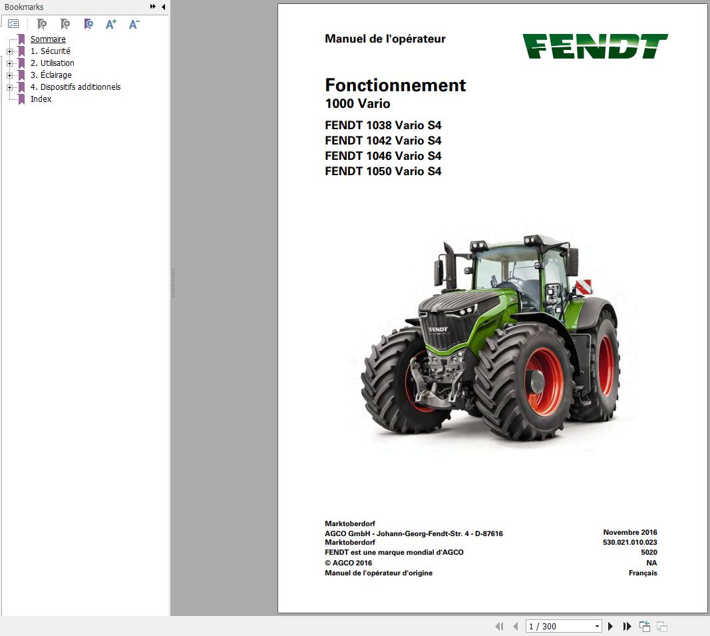
Task: Click the 'Fonctionnement' title
Action: tap(395, 85)
